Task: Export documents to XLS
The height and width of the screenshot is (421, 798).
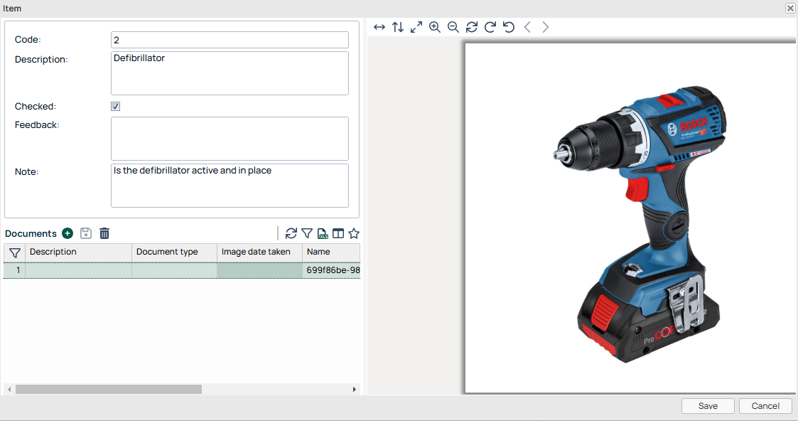Action: point(323,233)
